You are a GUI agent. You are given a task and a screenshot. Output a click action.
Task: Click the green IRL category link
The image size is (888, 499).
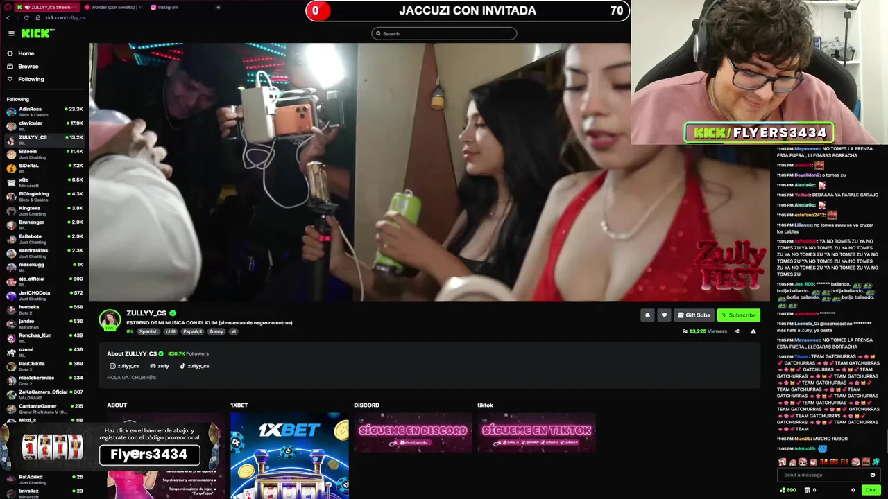click(130, 331)
